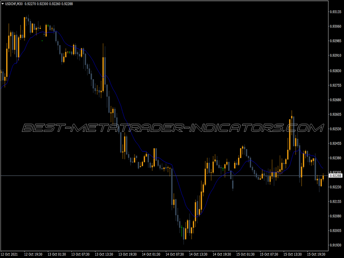Image resolution: width=344 pixels, height=258 pixels.
Task: Select the 0.92380 price scale label
Action: click(336, 158)
